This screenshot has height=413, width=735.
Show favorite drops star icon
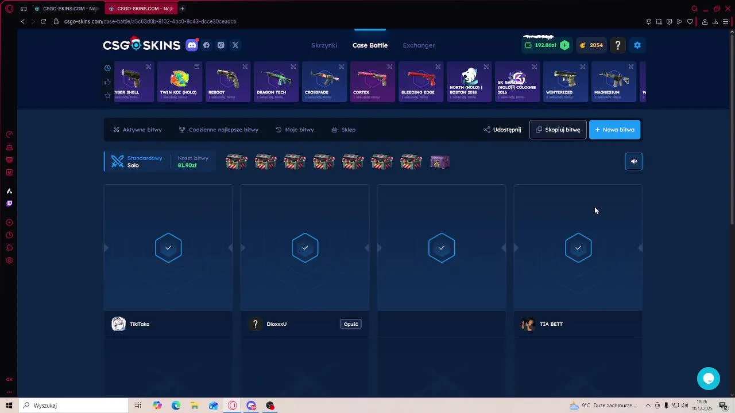tap(107, 95)
